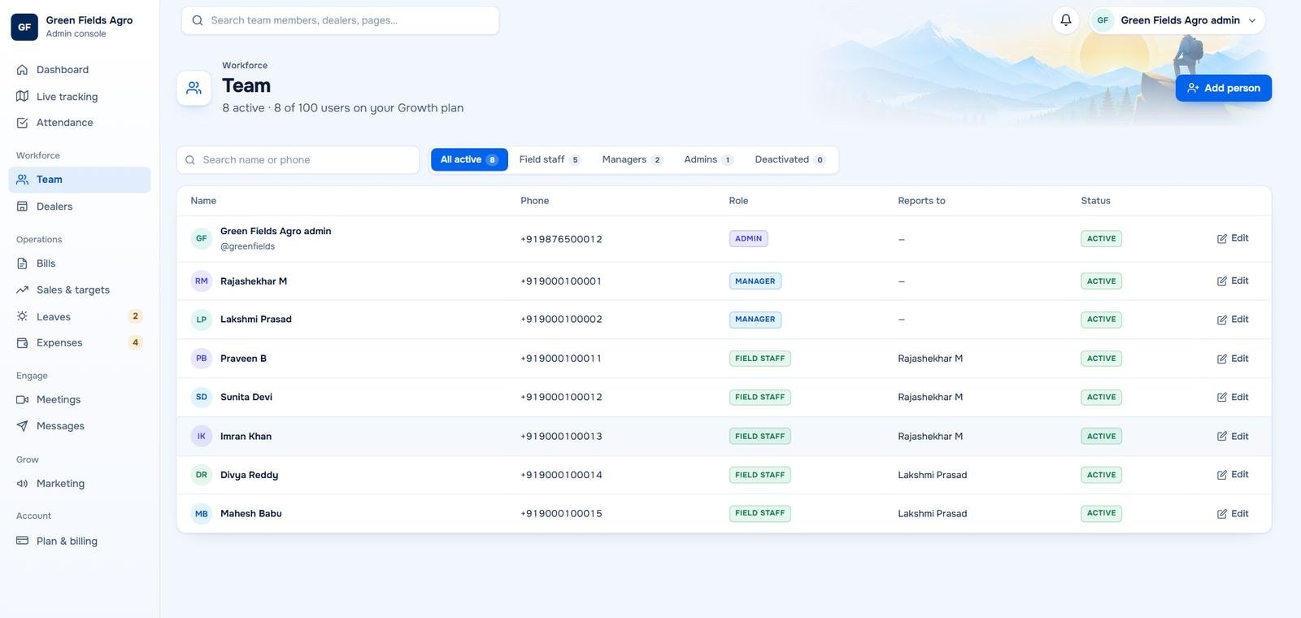Click the Marketing megaphone icon

(x=22, y=484)
